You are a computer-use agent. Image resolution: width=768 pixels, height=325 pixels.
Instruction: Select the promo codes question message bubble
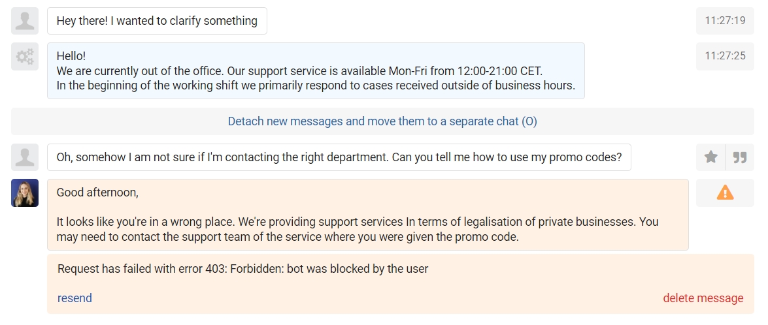[x=339, y=157]
